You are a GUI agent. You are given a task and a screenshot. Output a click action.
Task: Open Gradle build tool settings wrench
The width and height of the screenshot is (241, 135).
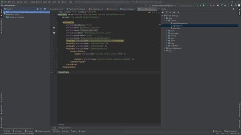point(178,12)
